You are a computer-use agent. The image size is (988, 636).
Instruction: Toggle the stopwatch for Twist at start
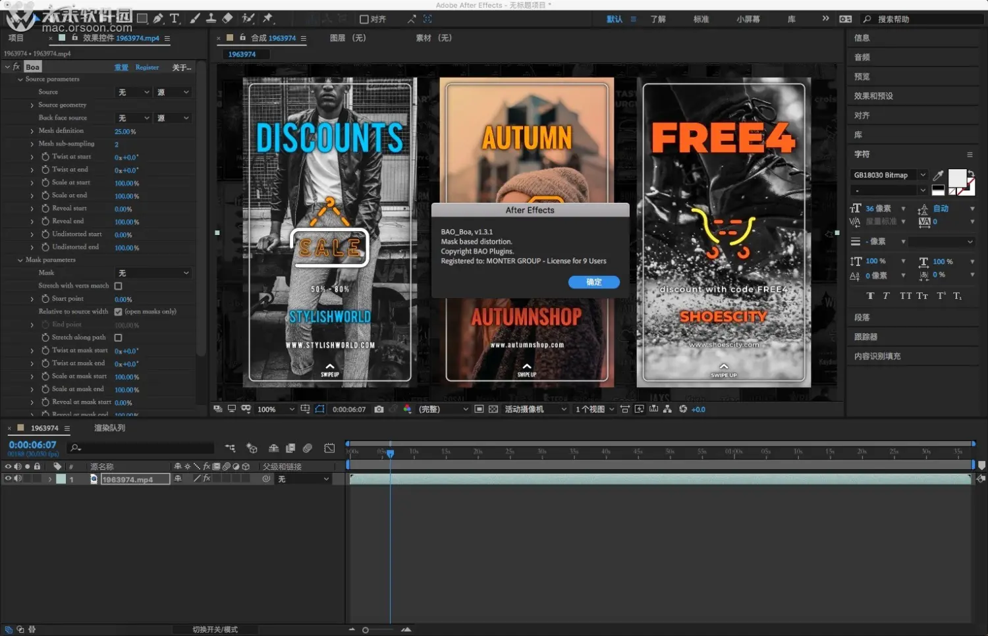coord(45,157)
